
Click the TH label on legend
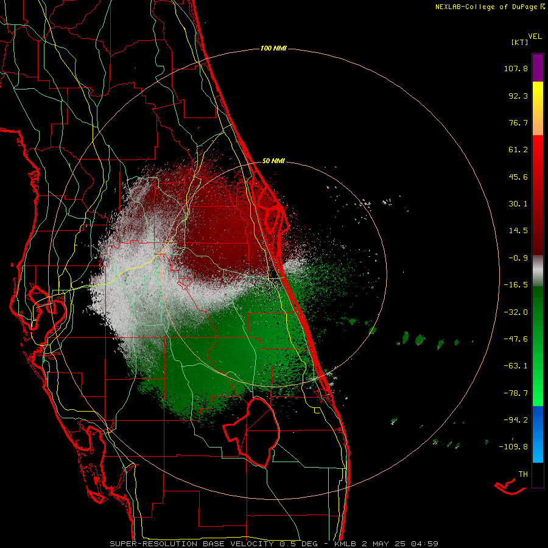click(x=523, y=474)
